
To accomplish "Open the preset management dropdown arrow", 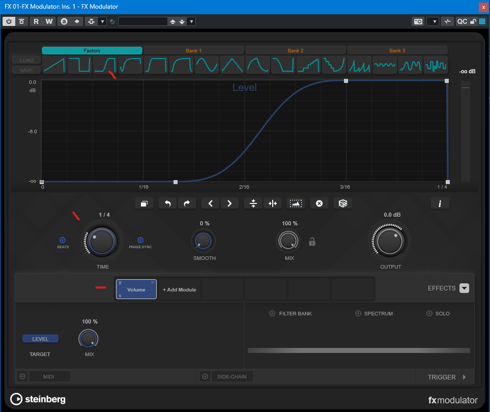I will tap(191, 21).
